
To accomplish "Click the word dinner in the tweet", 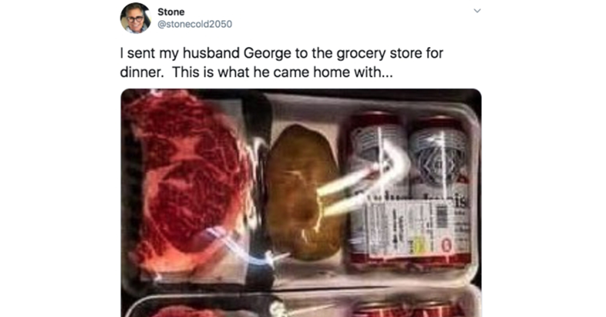I will pyautogui.click(x=141, y=72).
